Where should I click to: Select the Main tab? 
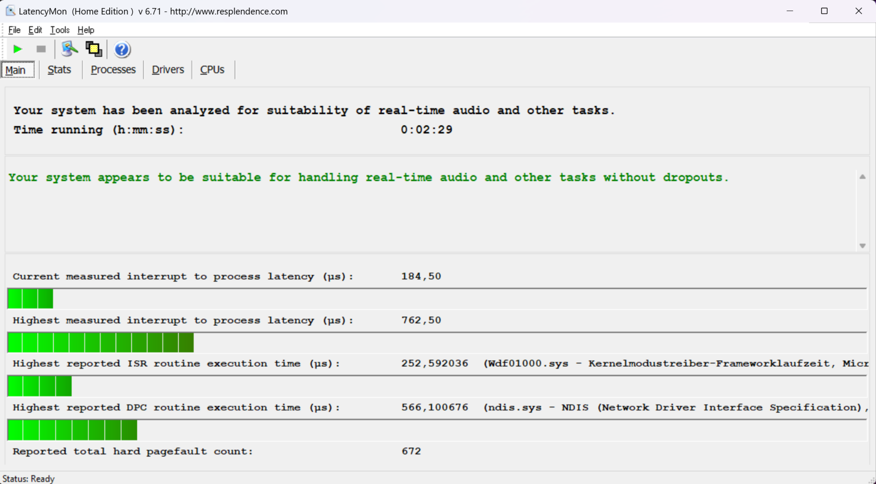(x=17, y=70)
